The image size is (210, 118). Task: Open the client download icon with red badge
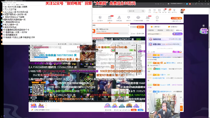tap(164, 10)
